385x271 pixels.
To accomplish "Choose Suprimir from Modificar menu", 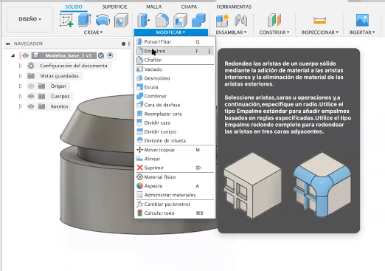I will coord(175,168).
